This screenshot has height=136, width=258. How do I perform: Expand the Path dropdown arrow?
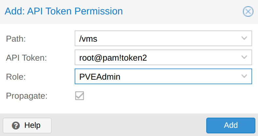244,38
